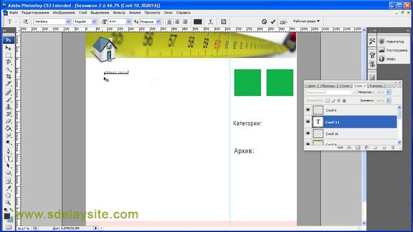The image size is (413, 232).
Task: Select the Blur tool
Action: 8,135
